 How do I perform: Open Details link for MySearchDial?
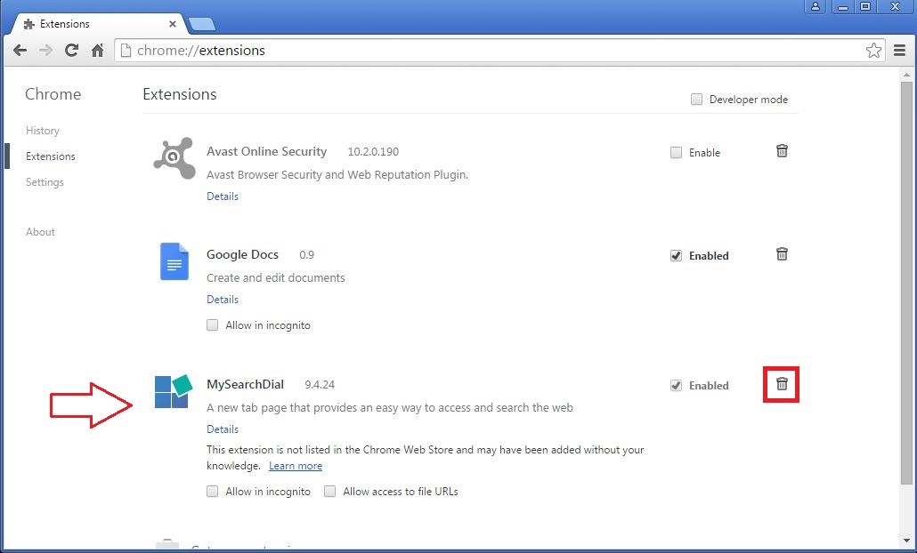tap(223, 429)
